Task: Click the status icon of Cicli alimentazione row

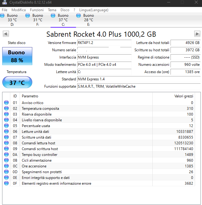Action: tap(6, 160)
